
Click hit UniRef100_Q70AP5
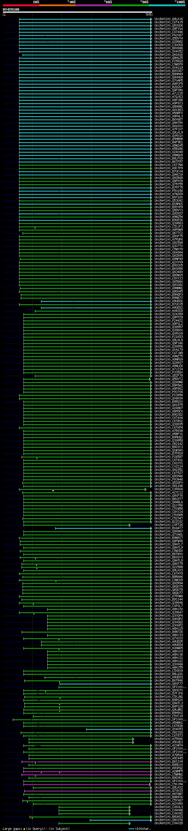[x=168, y=81]
